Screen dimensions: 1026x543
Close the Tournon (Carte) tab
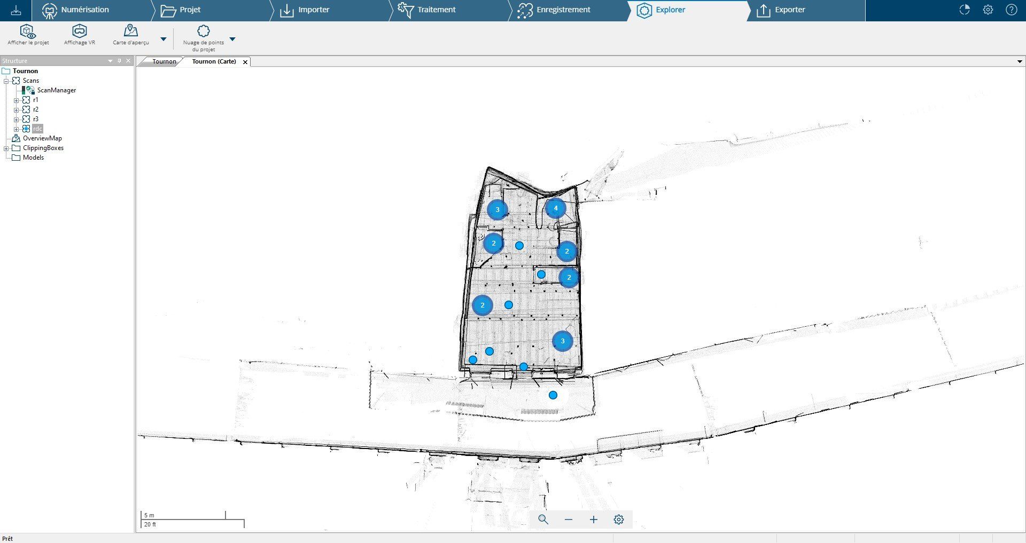[x=245, y=62]
